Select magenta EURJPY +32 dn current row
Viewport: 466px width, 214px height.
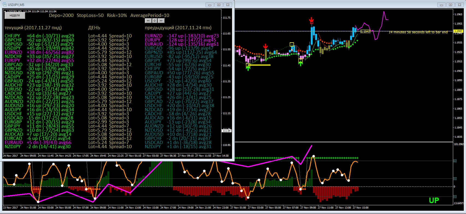coord(39,60)
